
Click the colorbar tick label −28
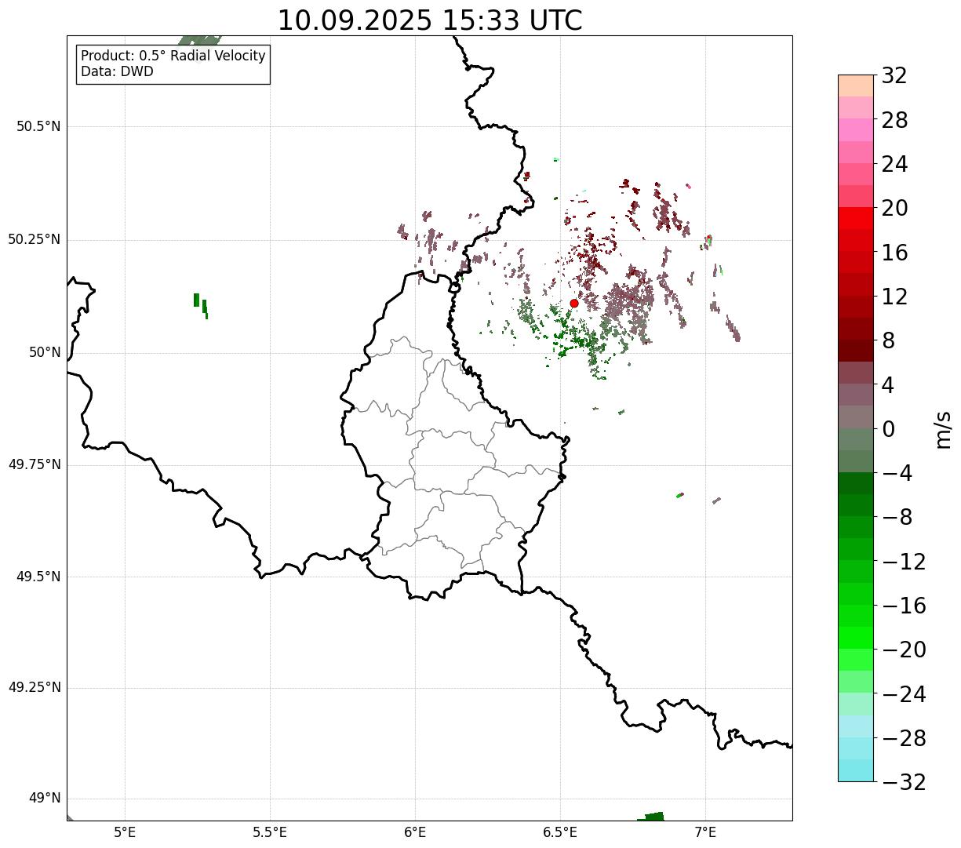tap(904, 738)
